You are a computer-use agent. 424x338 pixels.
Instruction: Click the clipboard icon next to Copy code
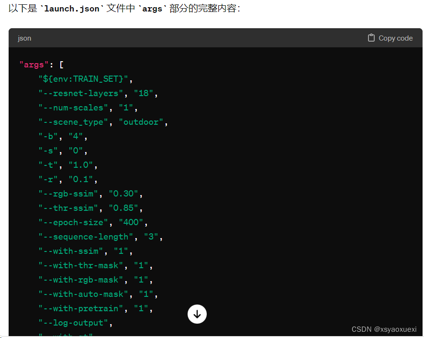(371, 38)
